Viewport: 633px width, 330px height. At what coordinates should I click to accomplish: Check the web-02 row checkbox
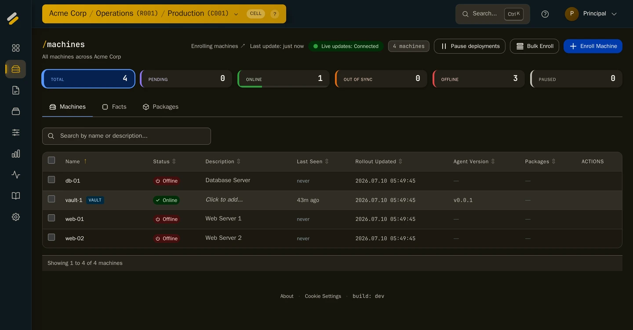(51, 237)
